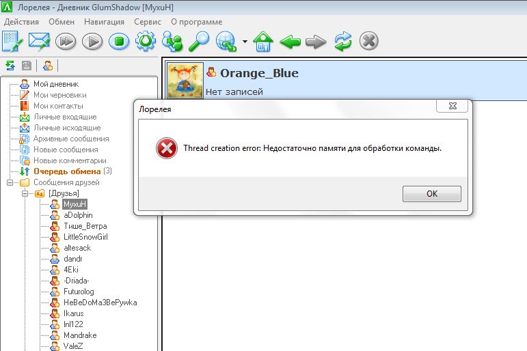
Task: Click the fast-forward exchange toolbar button
Action: pos(66,42)
